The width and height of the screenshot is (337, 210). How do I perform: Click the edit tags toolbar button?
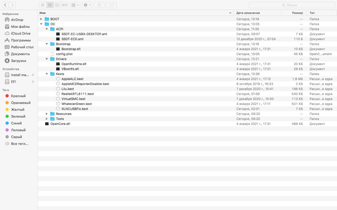(111, 5)
